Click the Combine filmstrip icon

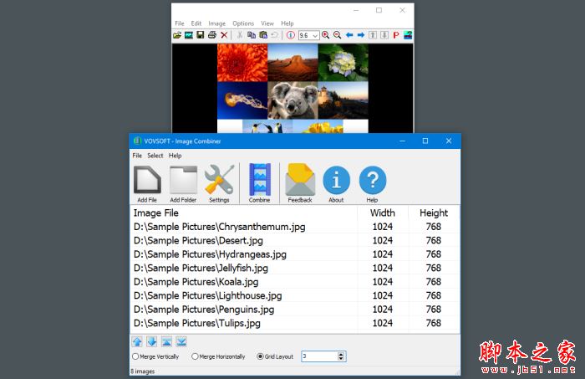(260, 180)
